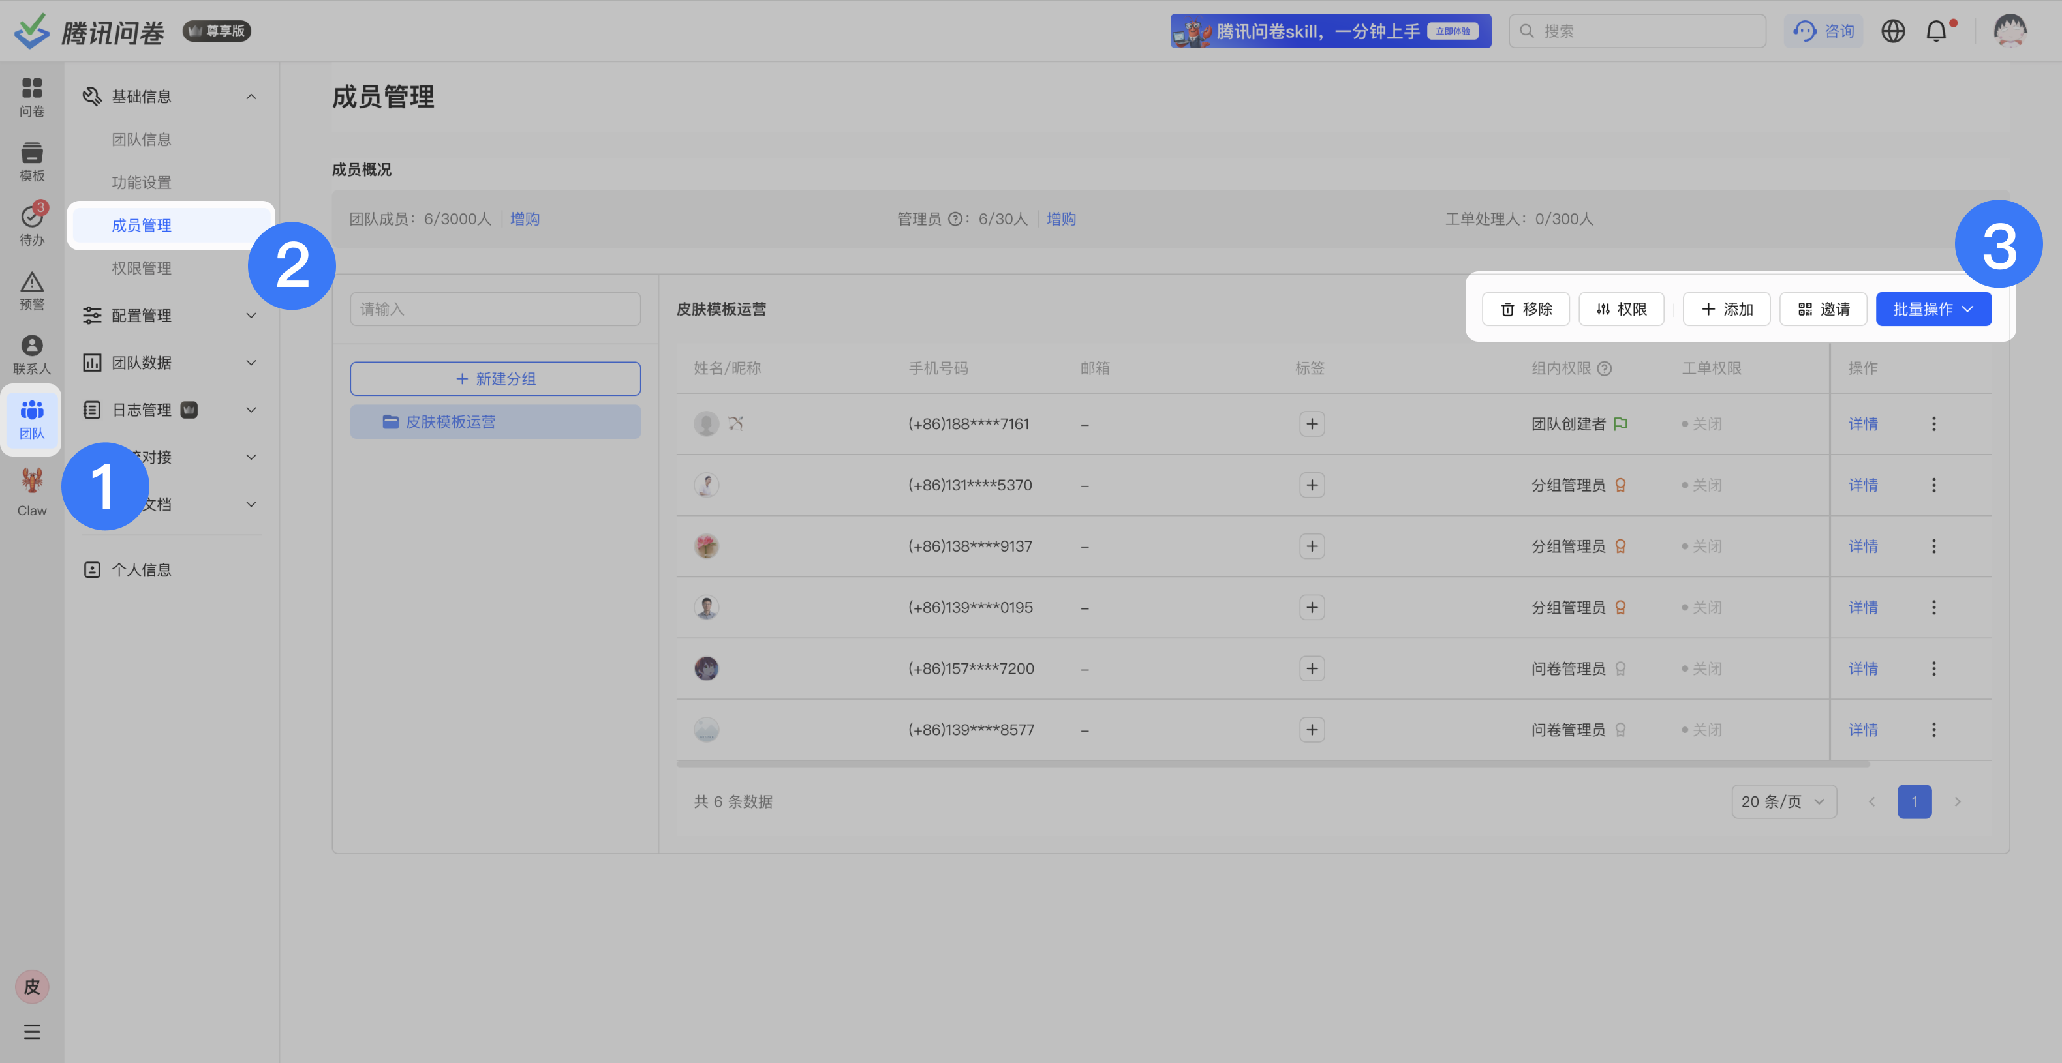Add a tag for member 138****9137

point(1312,546)
